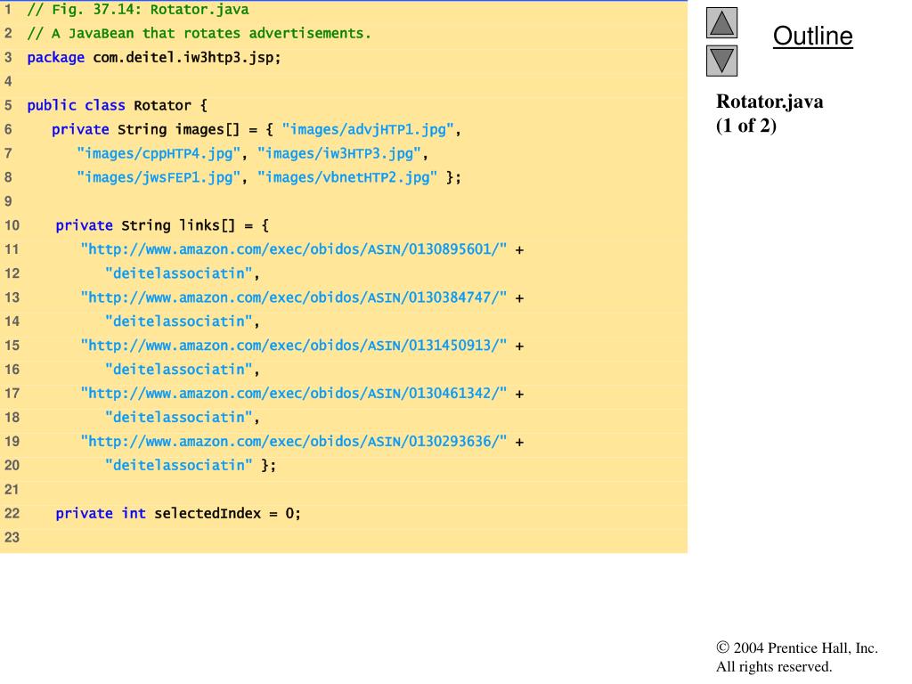The image size is (912, 684).
Task: Select the package com.deitel.iw3htp3.jsp line
Action: point(154,58)
